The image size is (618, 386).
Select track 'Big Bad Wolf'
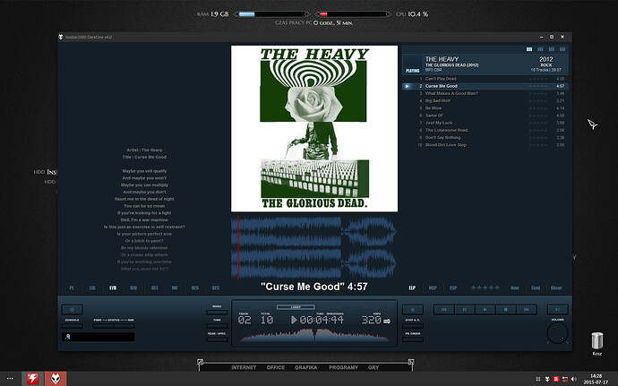[x=485, y=101]
